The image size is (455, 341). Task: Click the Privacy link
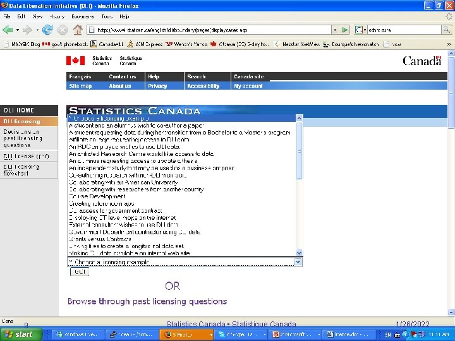pyautogui.click(x=157, y=86)
